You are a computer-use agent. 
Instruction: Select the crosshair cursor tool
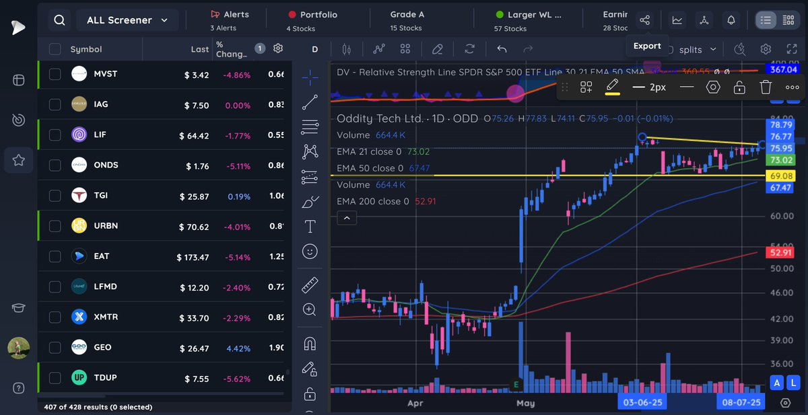click(x=310, y=77)
